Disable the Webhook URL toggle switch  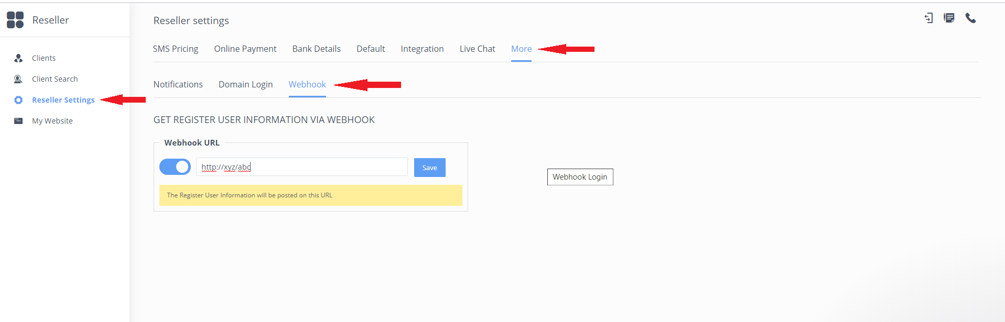pyautogui.click(x=175, y=167)
